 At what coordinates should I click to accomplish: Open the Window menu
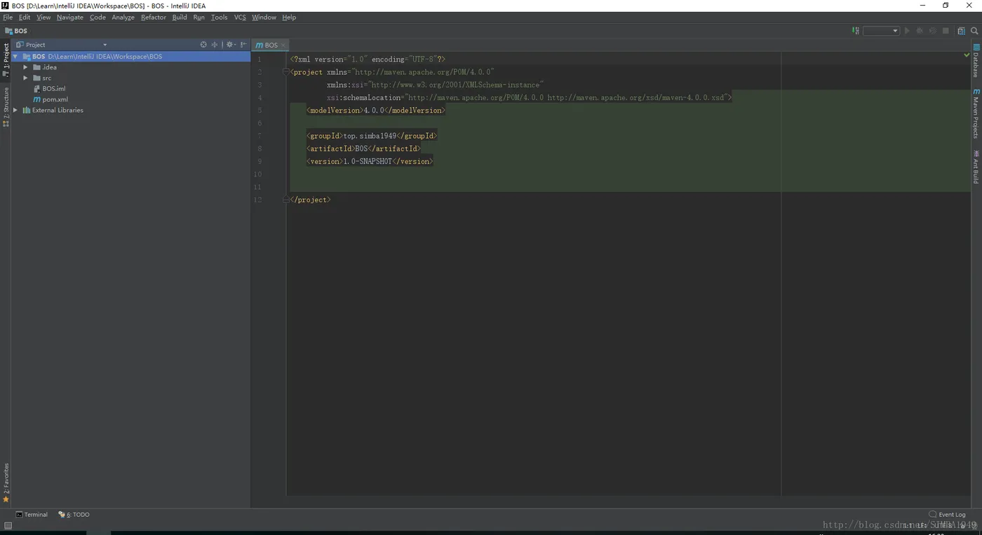(x=264, y=18)
